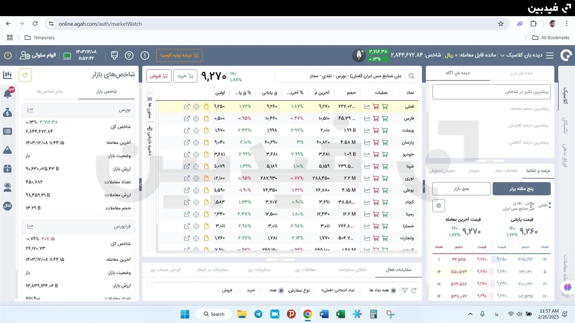Click the help question mark icon
This screenshot has width=575, height=323.
pos(129,56)
